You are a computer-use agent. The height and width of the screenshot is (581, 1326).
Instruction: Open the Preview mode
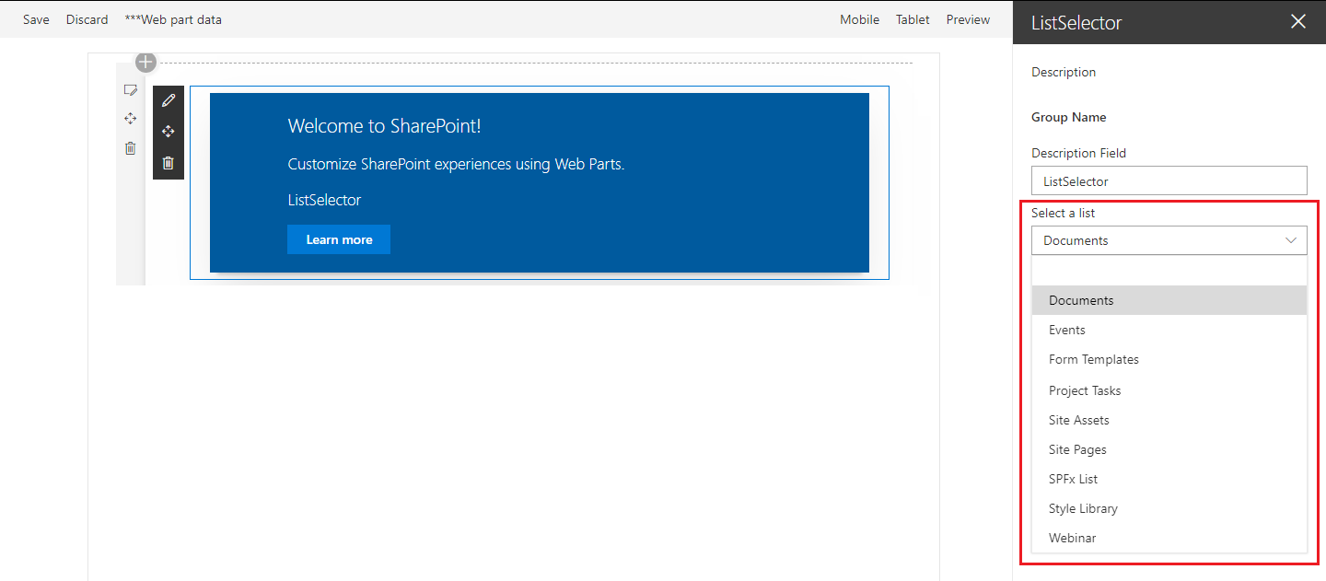tap(968, 19)
